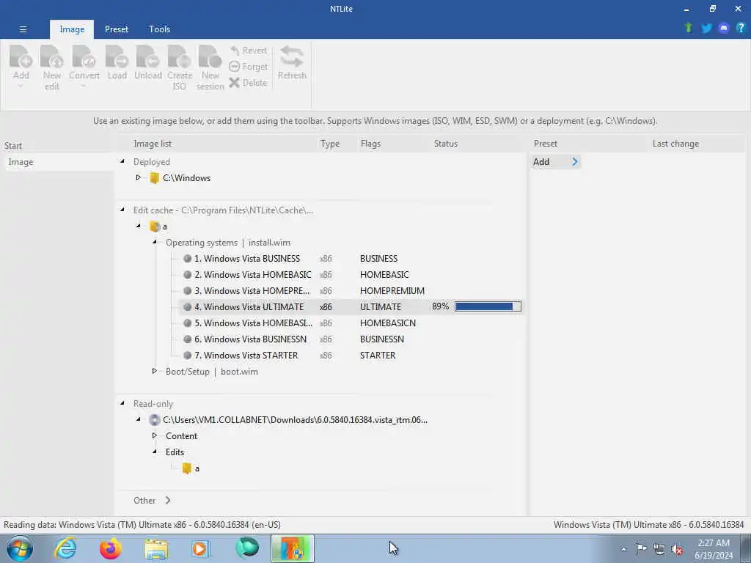Click the NTLite taskbar button
751x563 pixels.
click(x=293, y=548)
